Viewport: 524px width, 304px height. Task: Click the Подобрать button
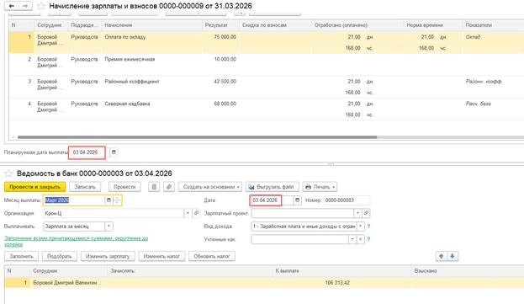60,256
